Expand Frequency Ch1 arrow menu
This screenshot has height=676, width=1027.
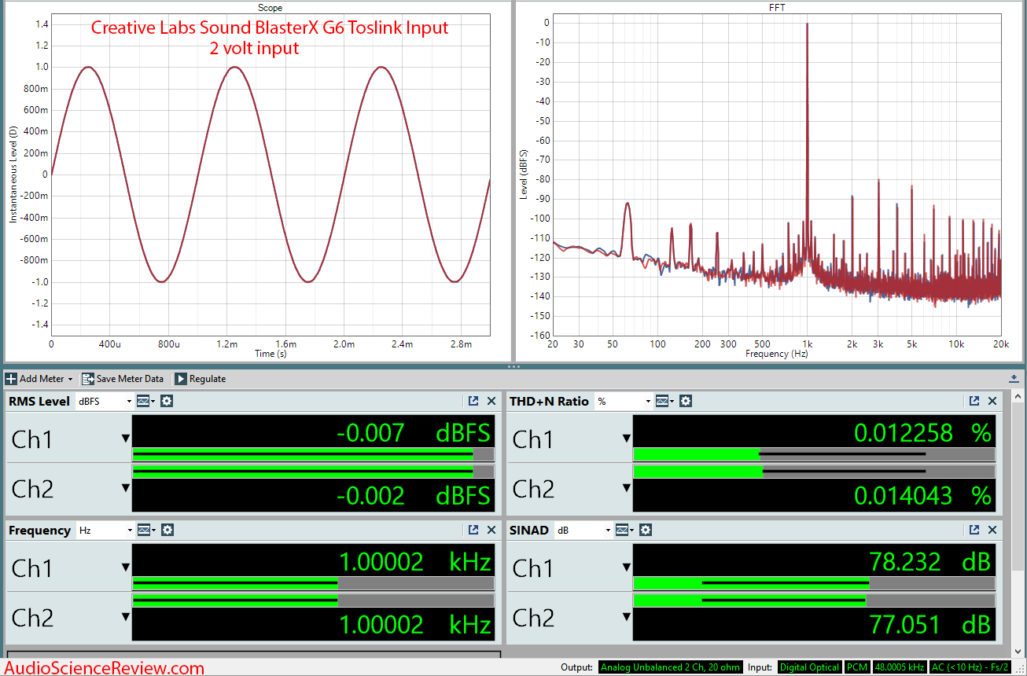pos(125,568)
